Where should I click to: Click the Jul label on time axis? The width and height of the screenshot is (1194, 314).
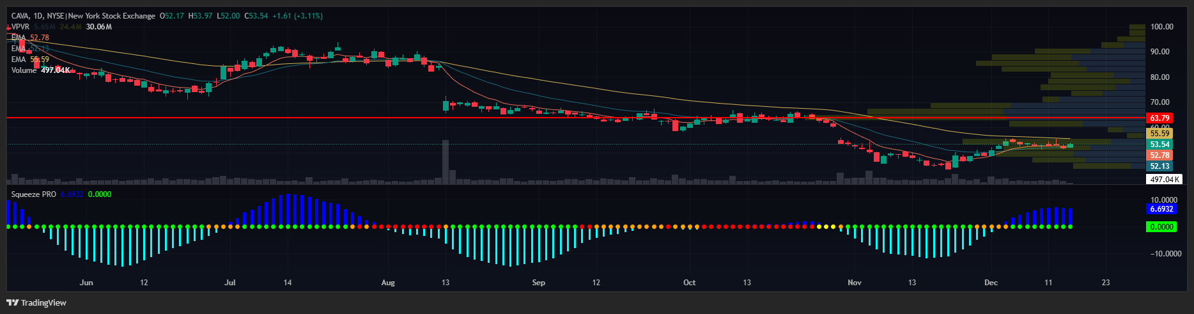(x=230, y=283)
